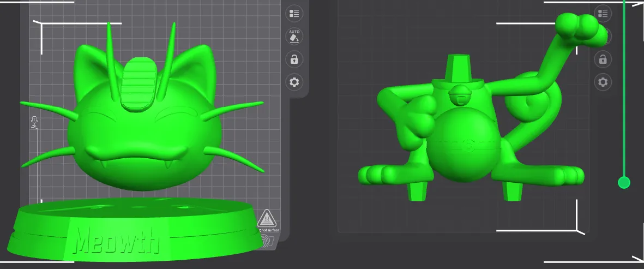Open plate settings gear on the left plate
The width and height of the screenshot is (644, 269).
point(294,82)
